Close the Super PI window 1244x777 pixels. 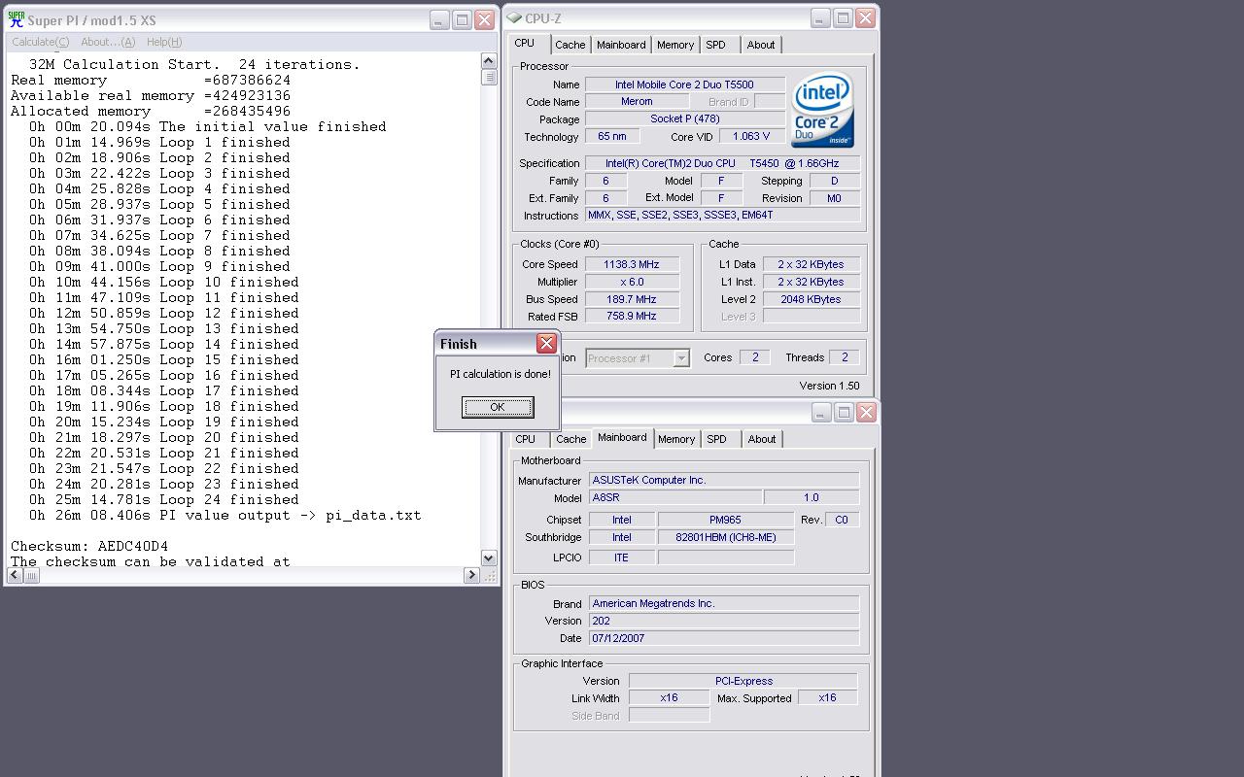pos(484,19)
